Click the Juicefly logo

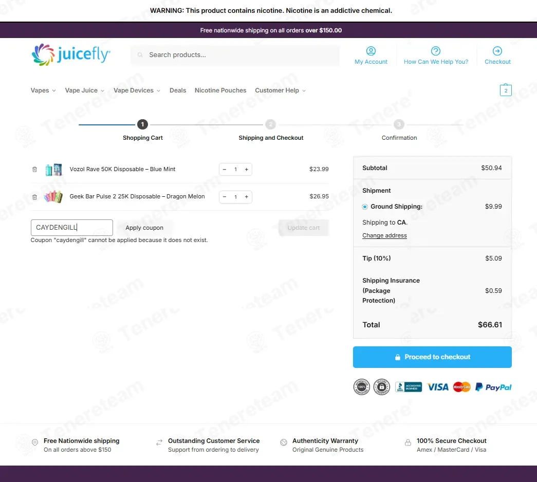pyautogui.click(x=71, y=54)
